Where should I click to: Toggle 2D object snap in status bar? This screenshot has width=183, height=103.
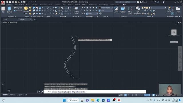(148, 95)
